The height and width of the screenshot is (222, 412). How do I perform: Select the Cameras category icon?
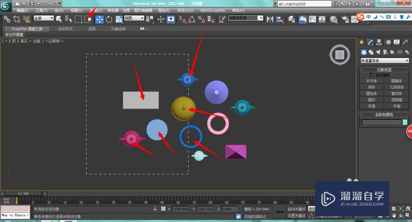click(x=385, y=52)
